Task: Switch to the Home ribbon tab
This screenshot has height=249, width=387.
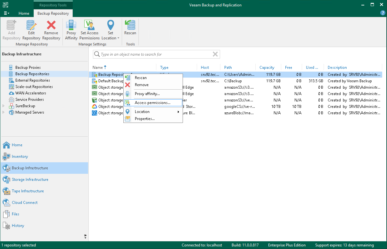Action: tap(24, 13)
